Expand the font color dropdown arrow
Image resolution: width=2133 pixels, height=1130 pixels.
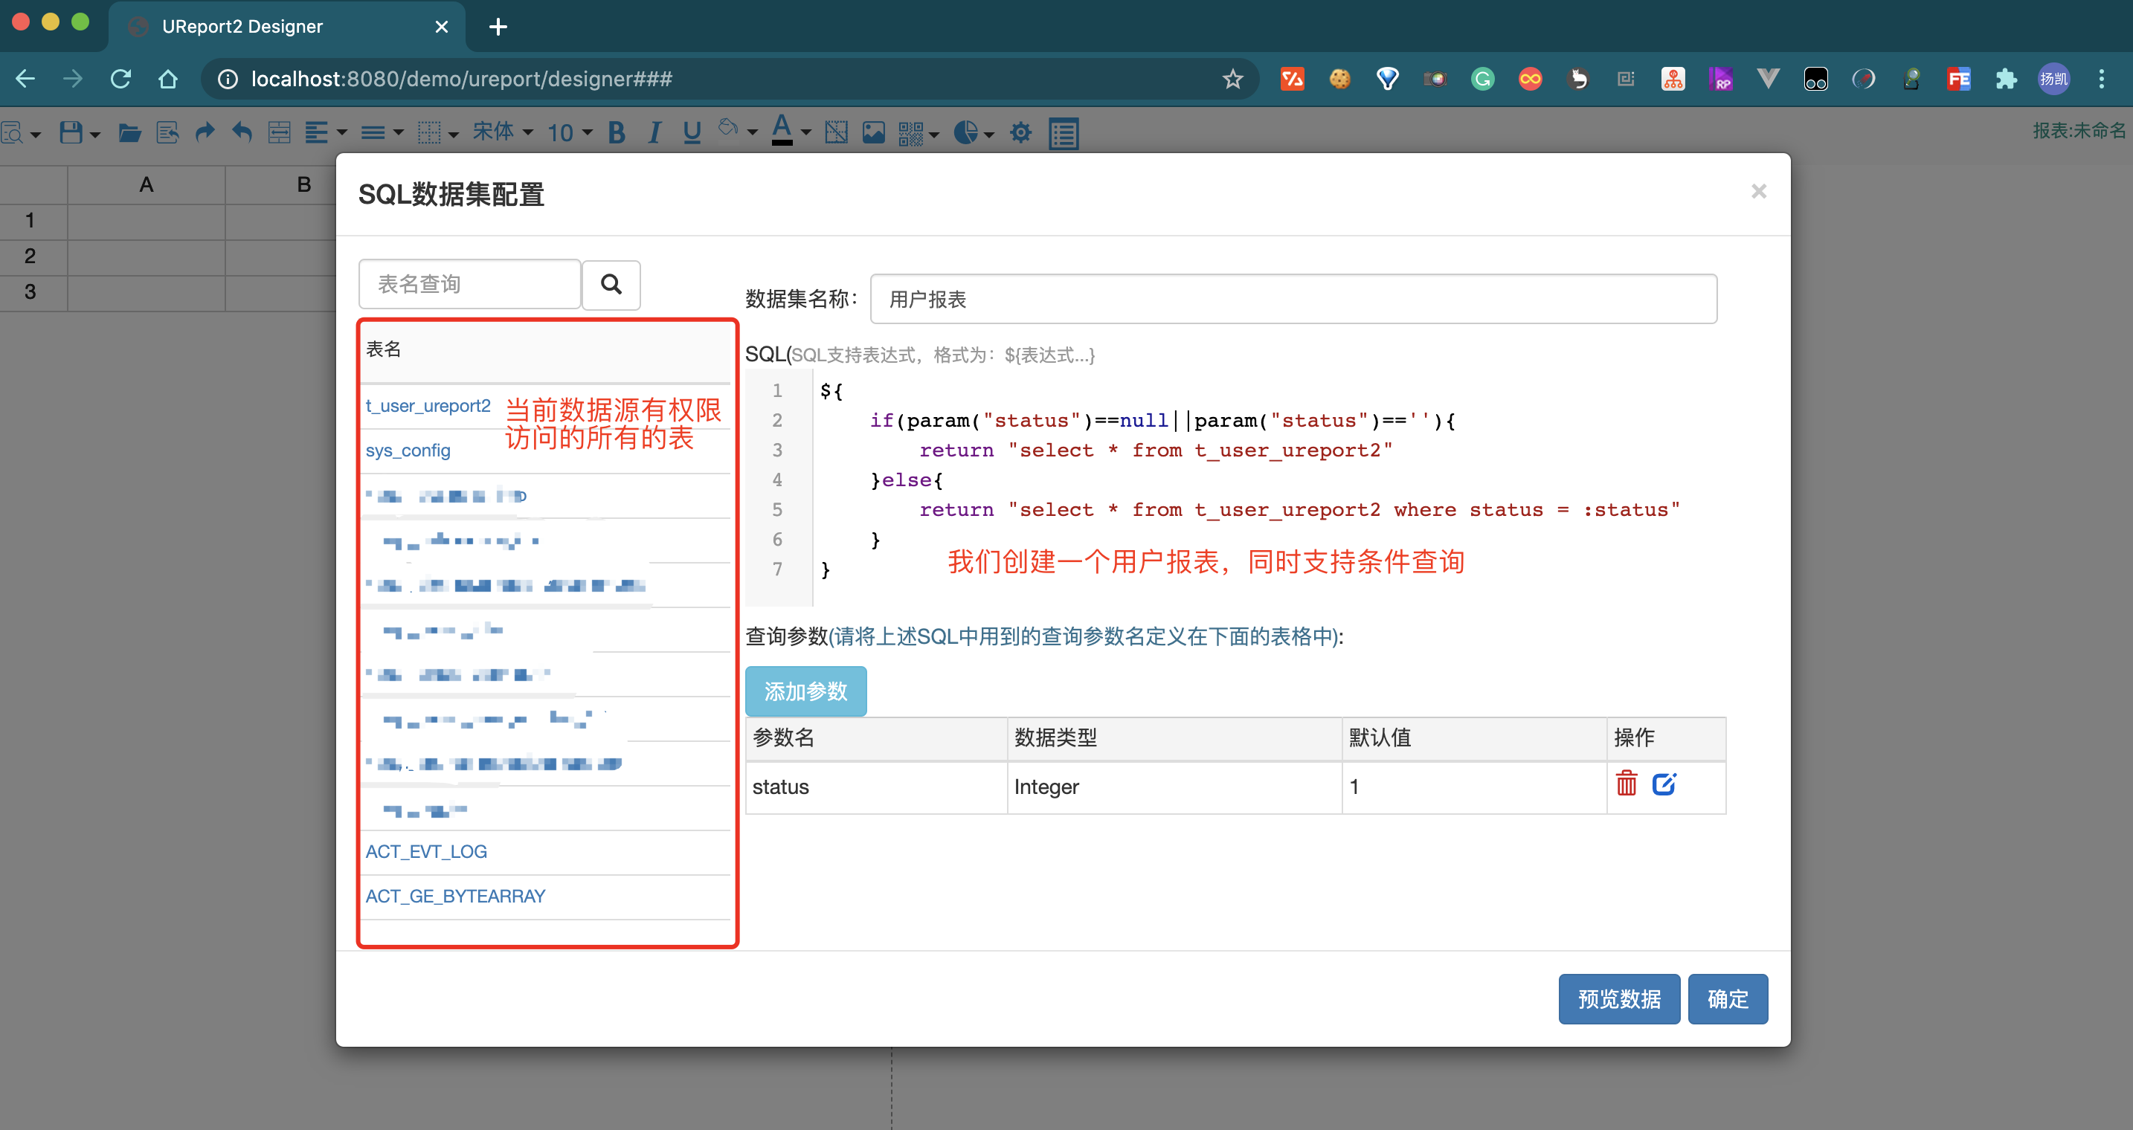point(805,132)
